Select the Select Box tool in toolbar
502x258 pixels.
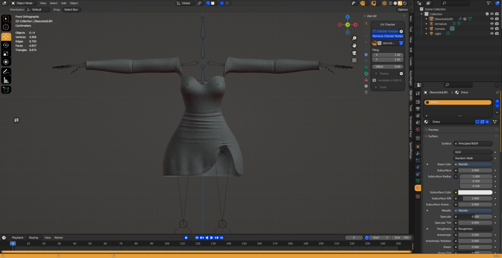[6, 19]
